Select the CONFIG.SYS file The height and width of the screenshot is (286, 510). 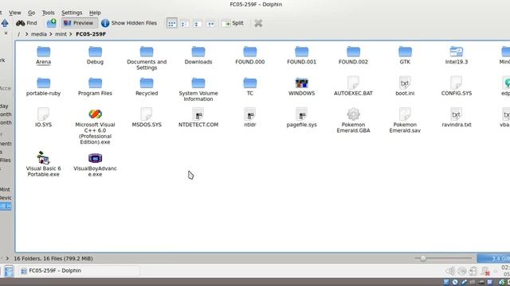(457, 87)
